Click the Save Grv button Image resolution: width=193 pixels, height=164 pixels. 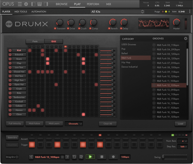point(12,137)
